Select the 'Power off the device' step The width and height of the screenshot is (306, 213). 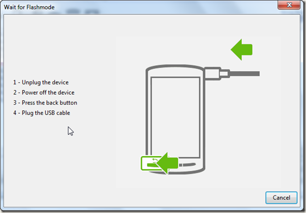[48, 93]
